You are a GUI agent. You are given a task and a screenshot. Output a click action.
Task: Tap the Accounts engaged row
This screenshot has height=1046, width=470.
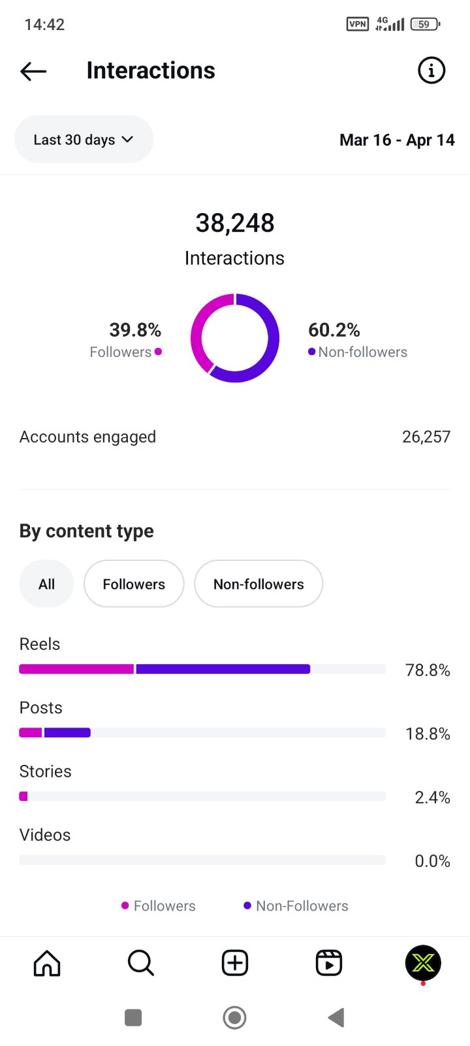235,437
